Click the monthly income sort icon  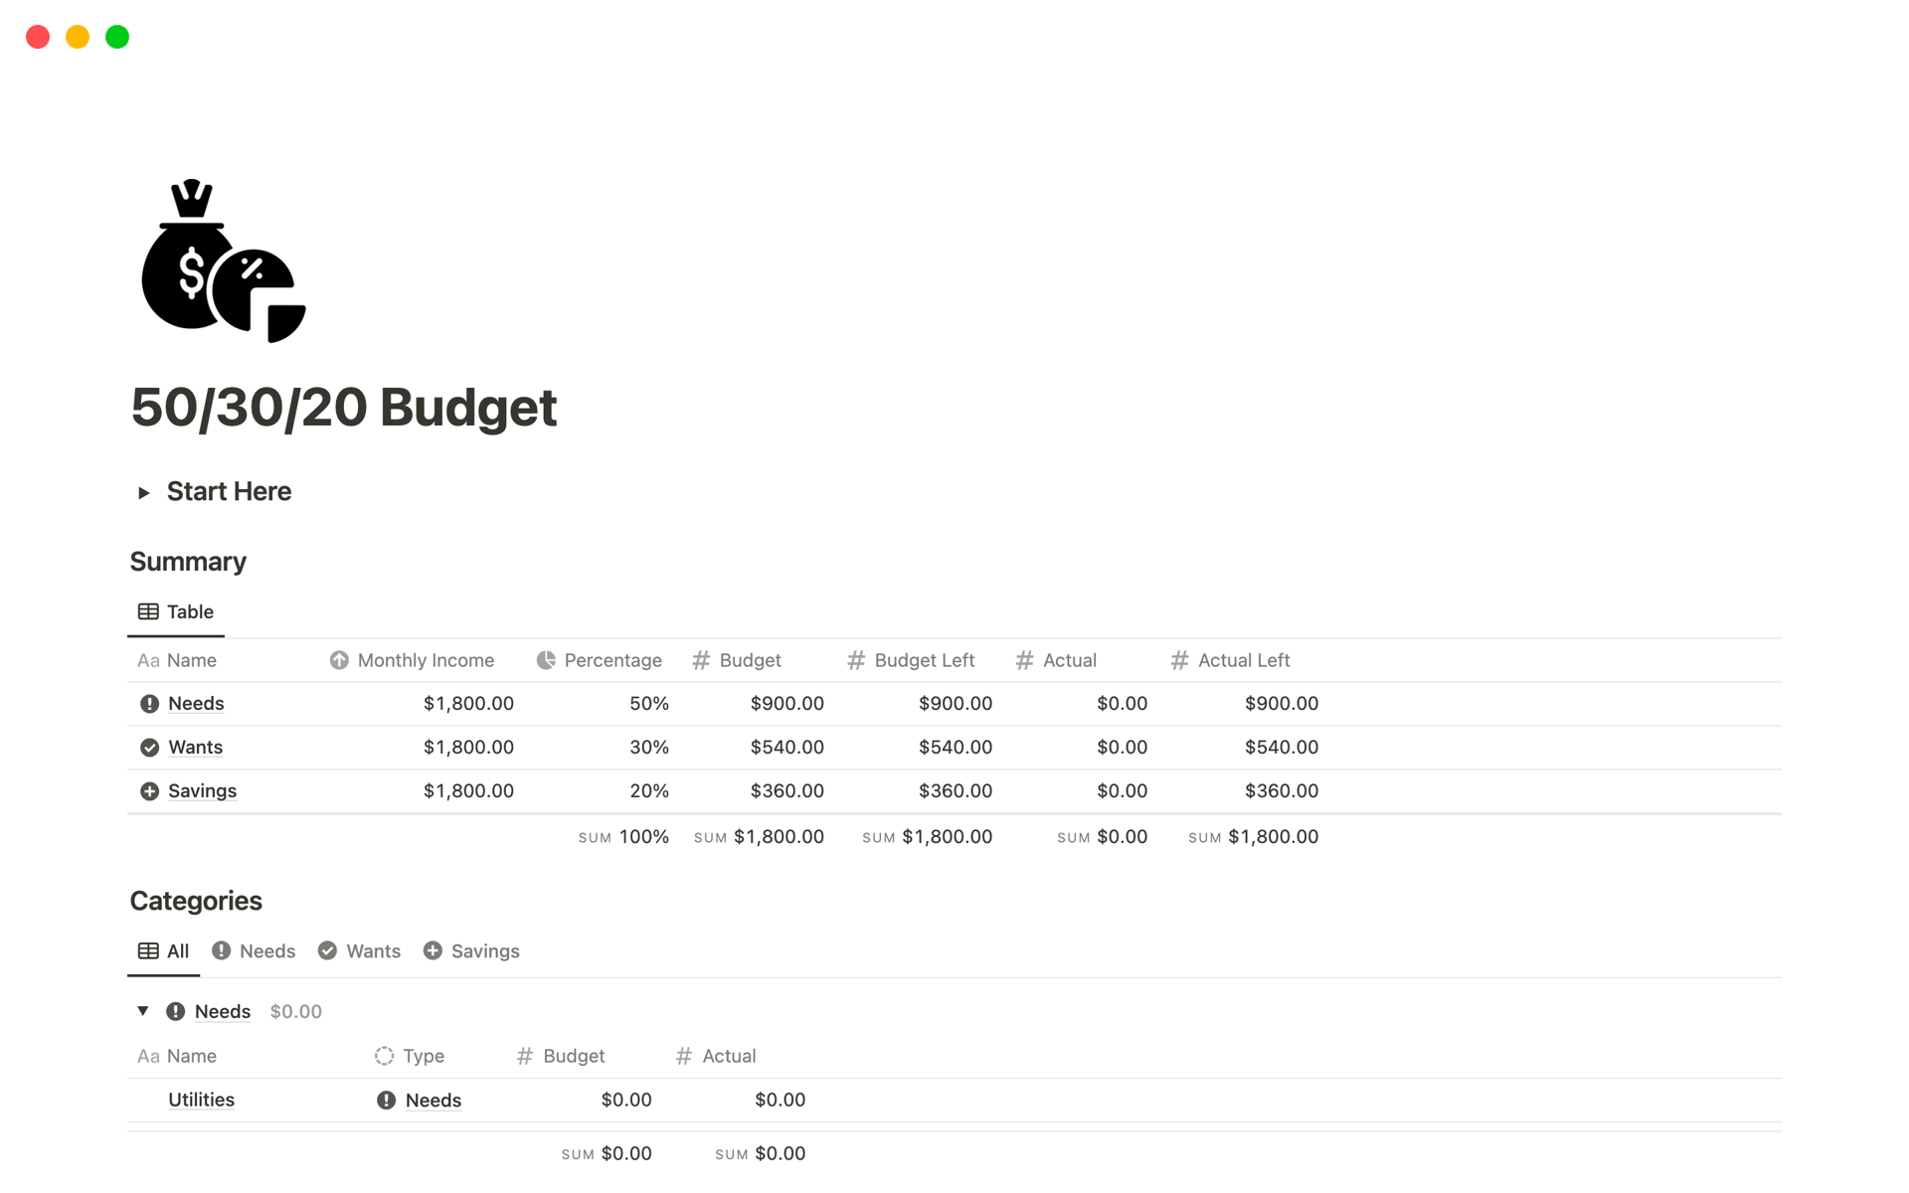[x=339, y=660]
